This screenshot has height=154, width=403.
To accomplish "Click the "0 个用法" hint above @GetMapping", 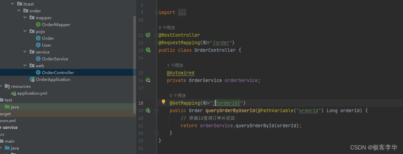I will click(178, 96).
